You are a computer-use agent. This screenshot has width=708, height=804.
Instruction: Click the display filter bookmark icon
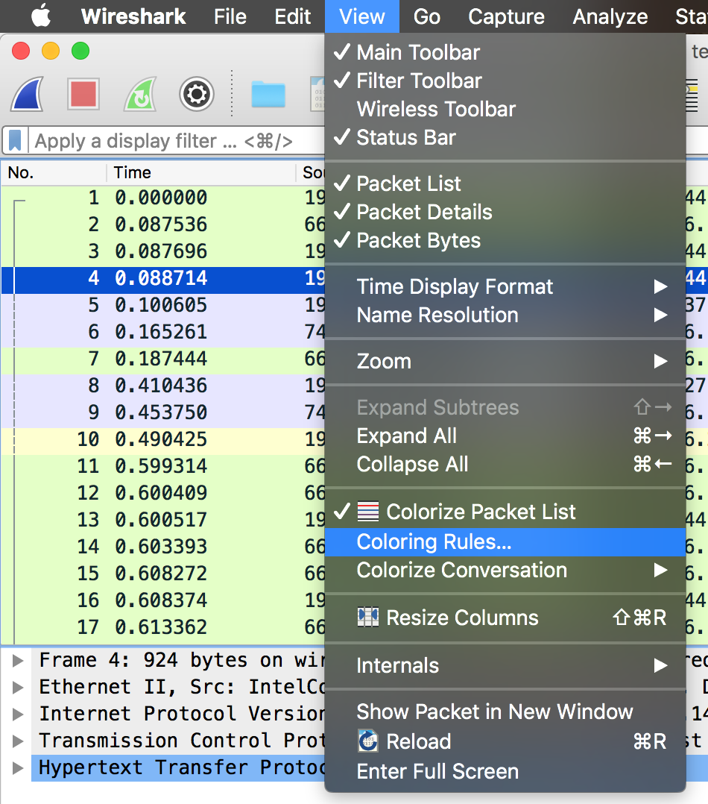14,140
